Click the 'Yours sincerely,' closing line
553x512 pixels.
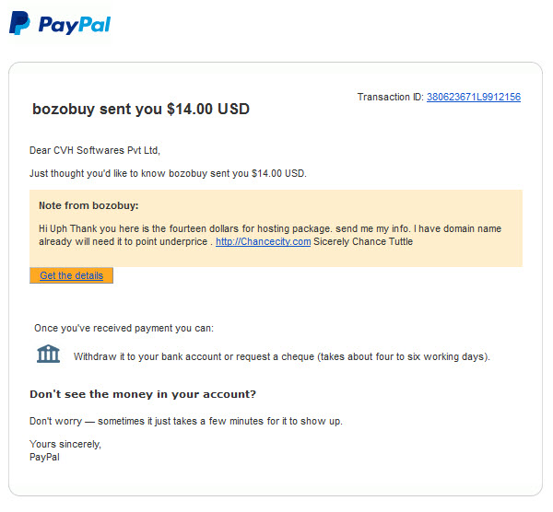(65, 444)
